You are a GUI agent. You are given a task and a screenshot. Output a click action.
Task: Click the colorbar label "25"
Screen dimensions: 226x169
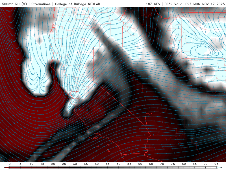pos(64,164)
